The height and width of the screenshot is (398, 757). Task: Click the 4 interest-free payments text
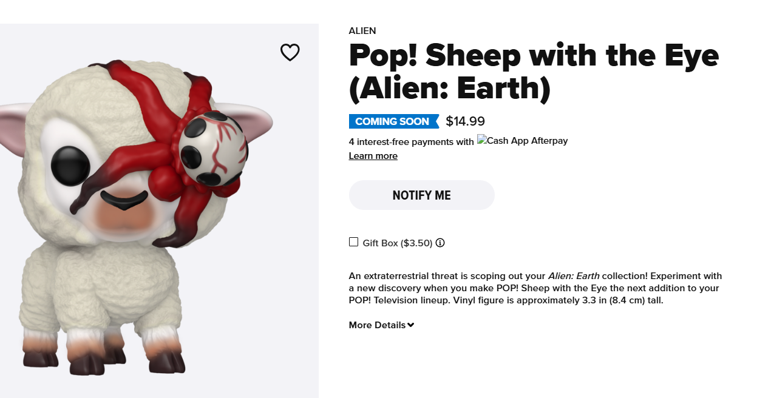[411, 141]
